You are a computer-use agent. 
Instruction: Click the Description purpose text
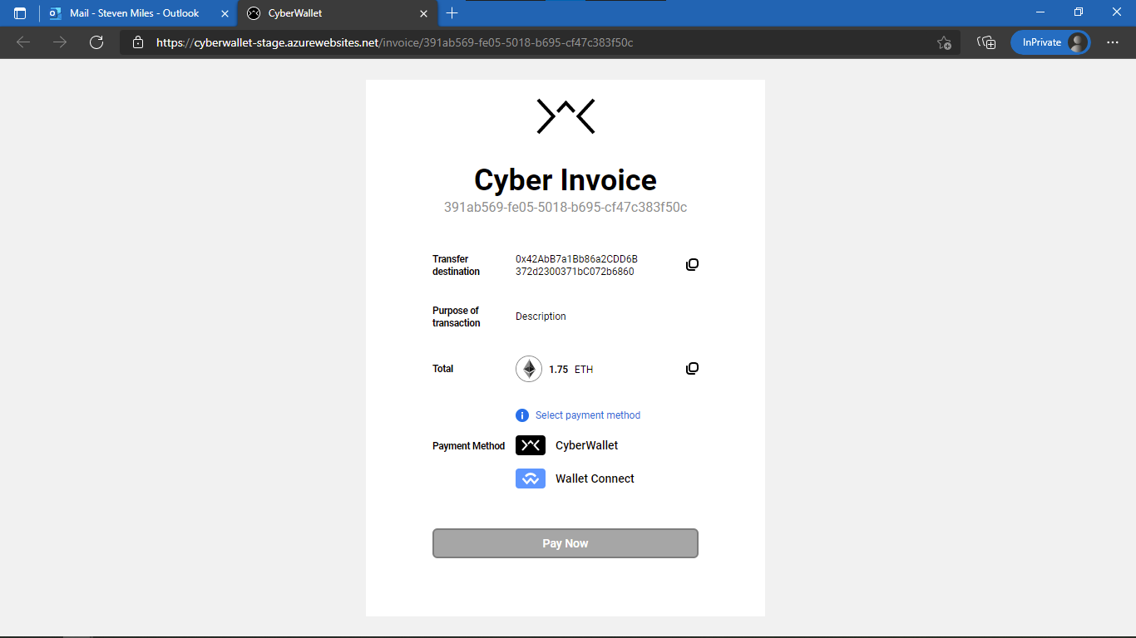coord(541,317)
